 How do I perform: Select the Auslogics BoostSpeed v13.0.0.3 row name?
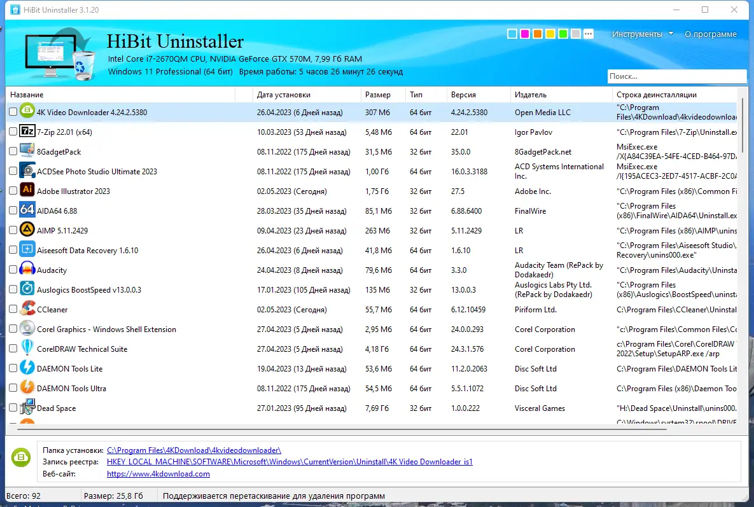pos(89,290)
